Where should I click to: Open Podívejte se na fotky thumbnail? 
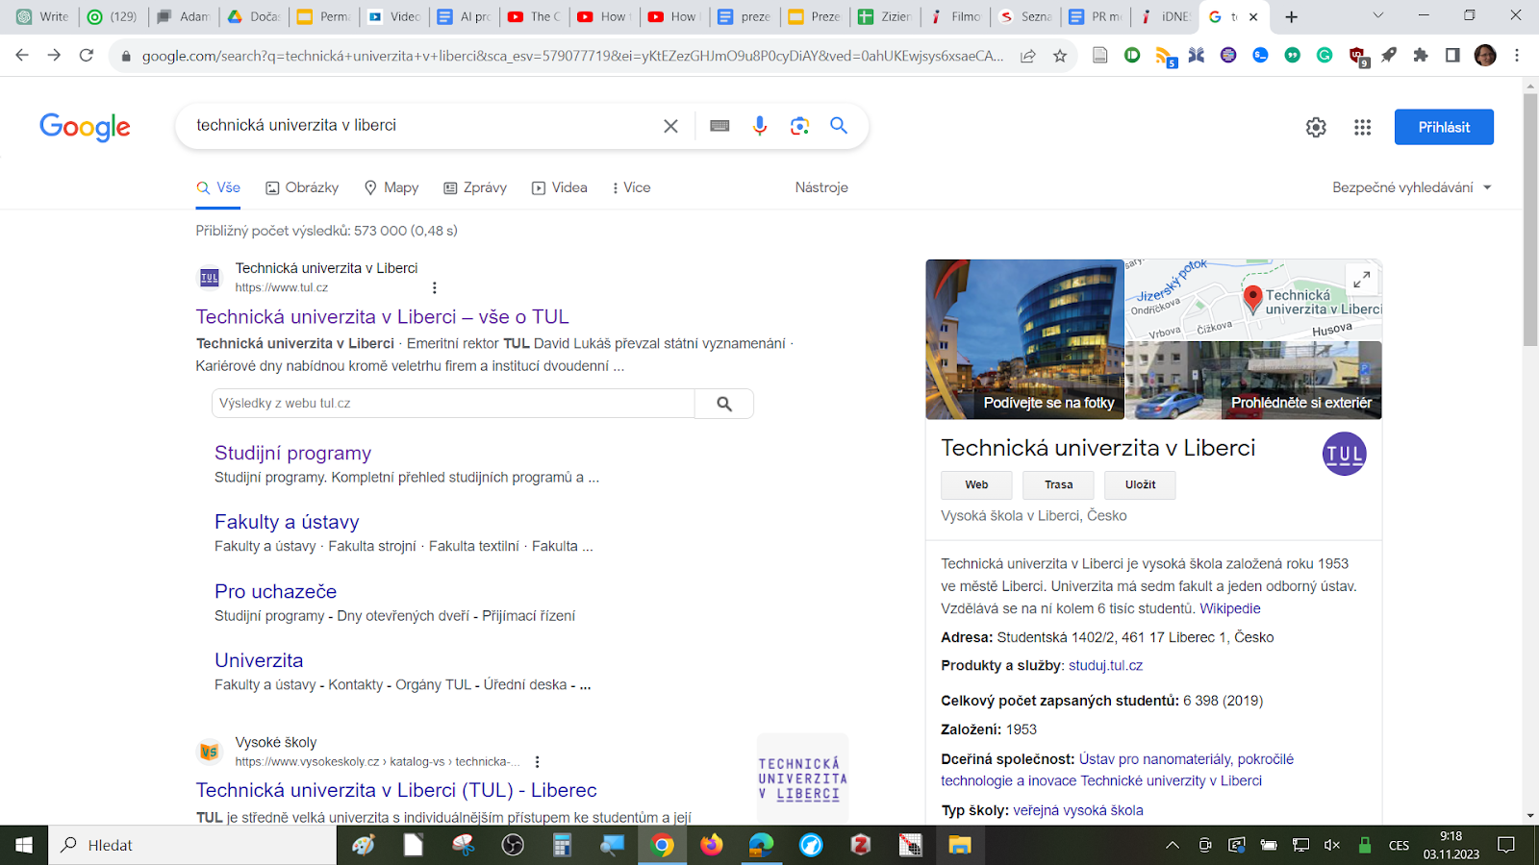point(1024,339)
